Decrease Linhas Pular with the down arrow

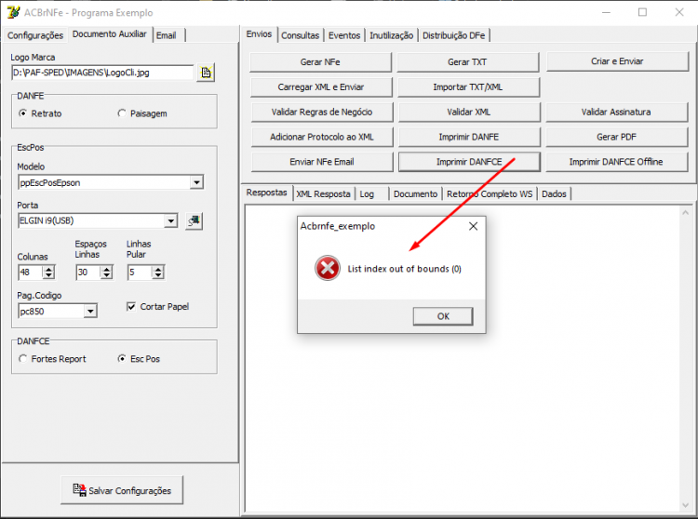[158, 275]
